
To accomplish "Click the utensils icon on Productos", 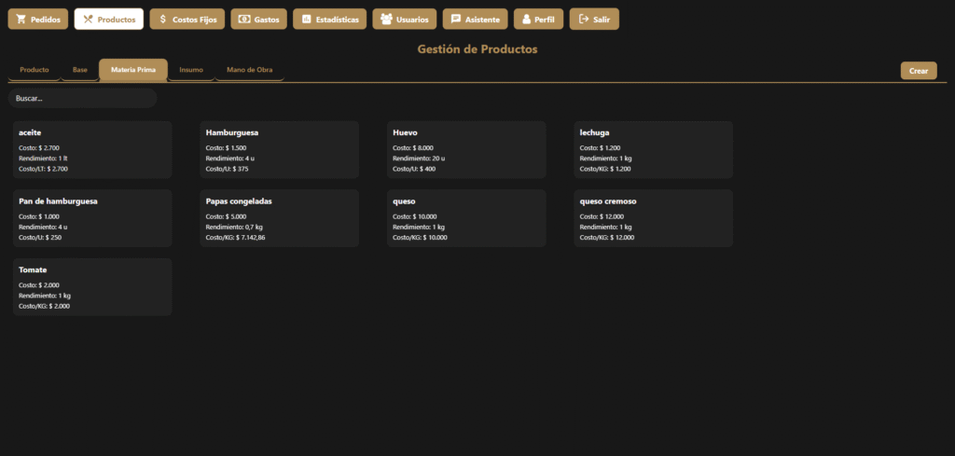I will click(88, 20).
